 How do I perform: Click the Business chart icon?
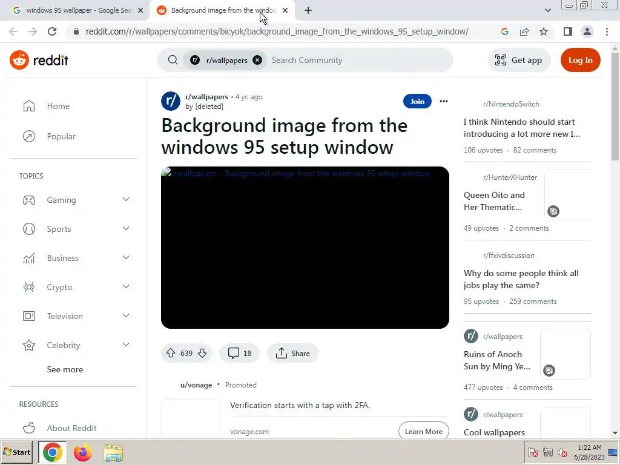tap(29, 258)
